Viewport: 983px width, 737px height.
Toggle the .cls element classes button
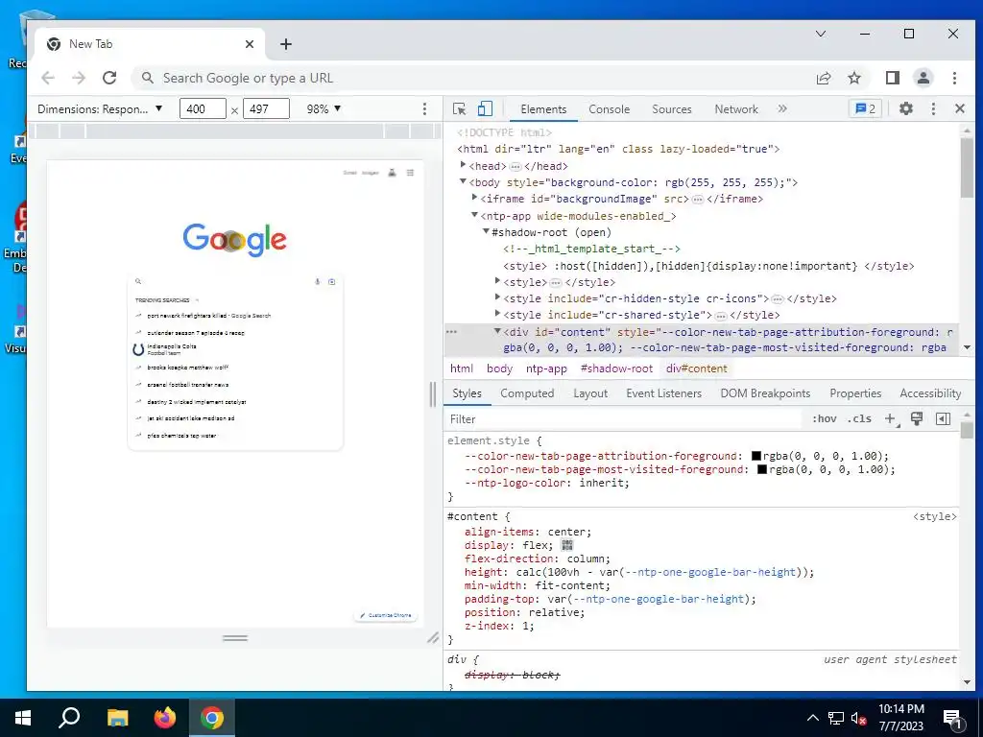tap(859, 419)
